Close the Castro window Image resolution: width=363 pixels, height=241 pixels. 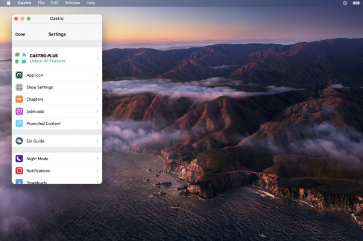16,19
